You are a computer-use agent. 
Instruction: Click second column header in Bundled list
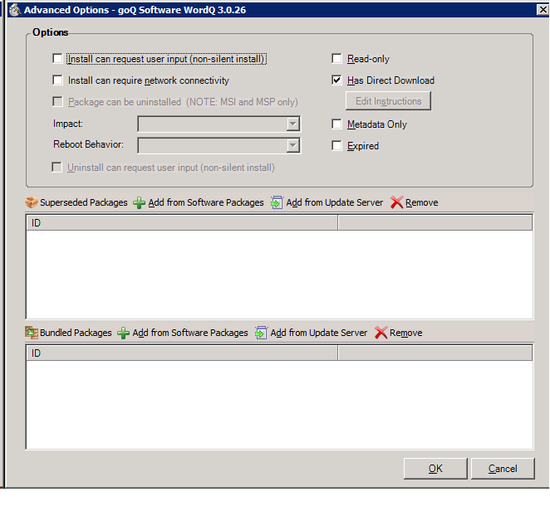tap(435, 353)
